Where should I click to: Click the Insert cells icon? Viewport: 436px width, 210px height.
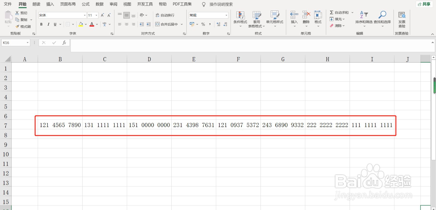[x=294, y=15]
